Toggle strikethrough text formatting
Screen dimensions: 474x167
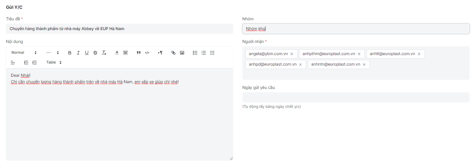click(x=95, y=53)
